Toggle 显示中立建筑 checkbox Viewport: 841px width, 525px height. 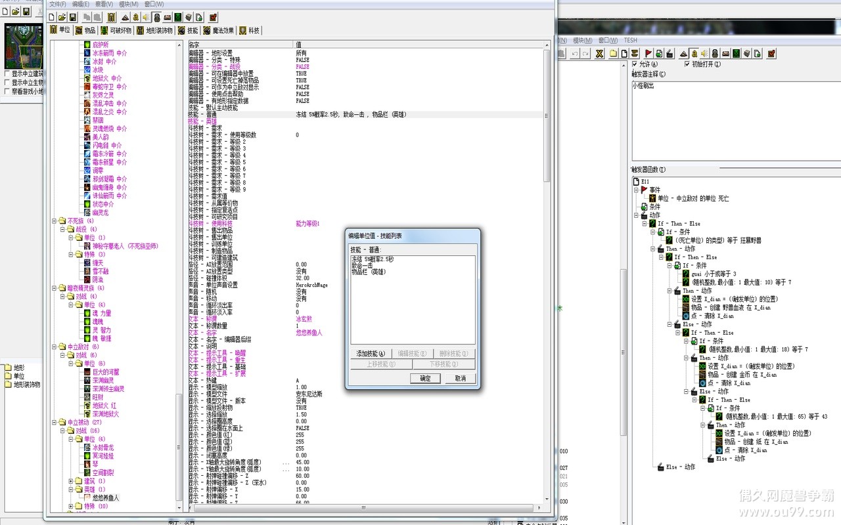tap(7, 74)
